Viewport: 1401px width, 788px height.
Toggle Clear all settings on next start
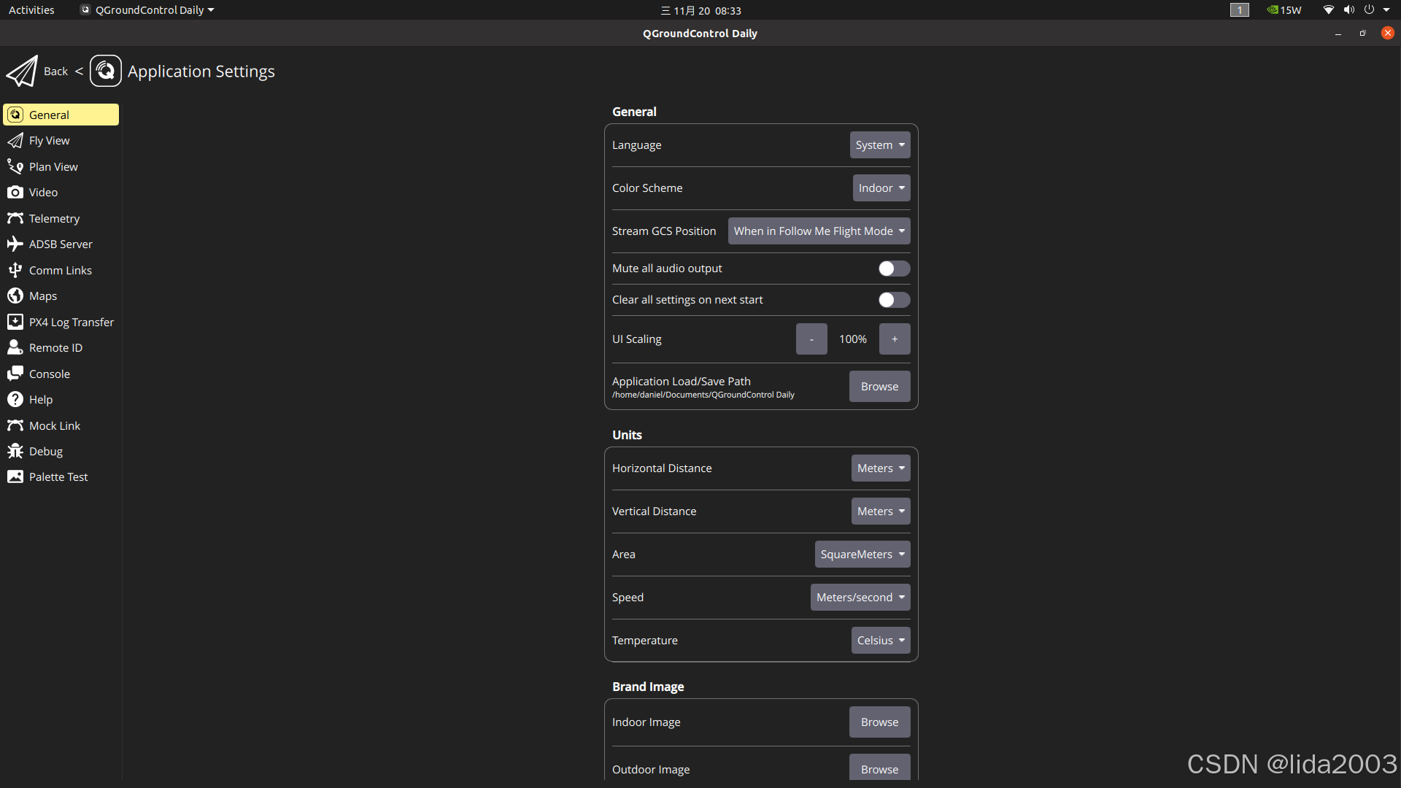pos(894,300)
